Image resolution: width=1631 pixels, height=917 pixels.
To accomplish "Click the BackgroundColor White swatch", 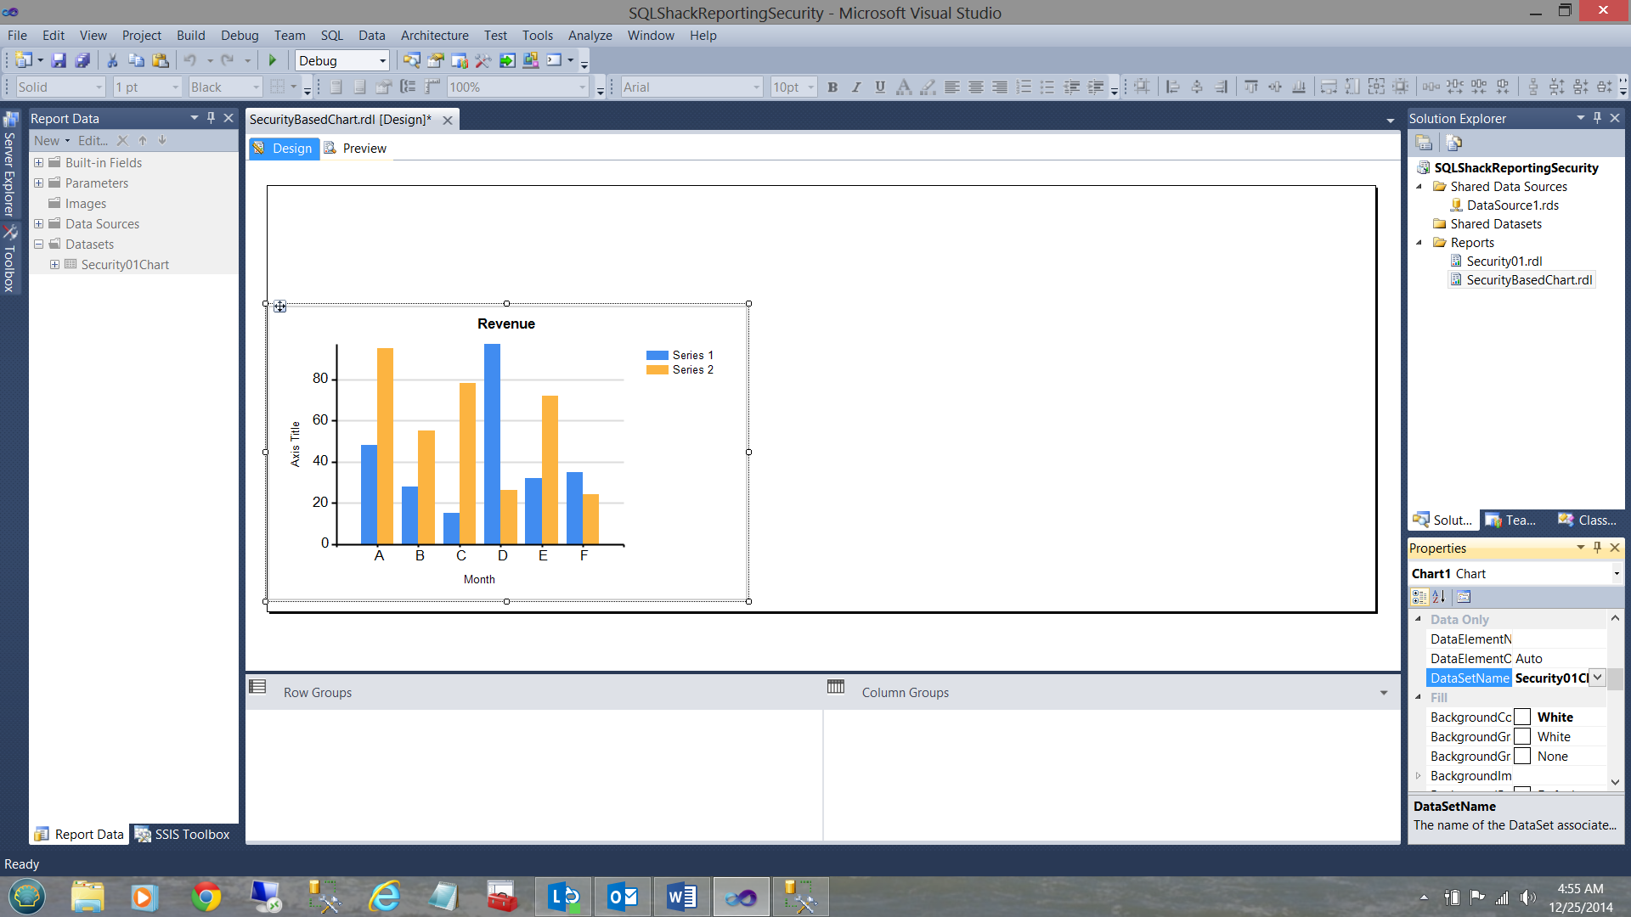I will (1522, 717).
